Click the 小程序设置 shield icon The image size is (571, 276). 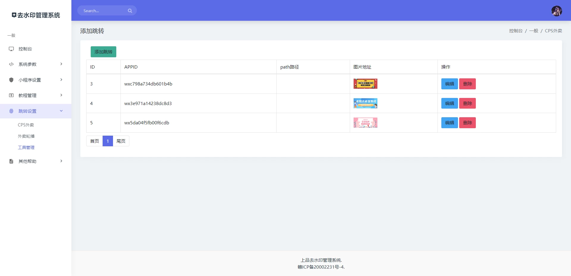11,80
